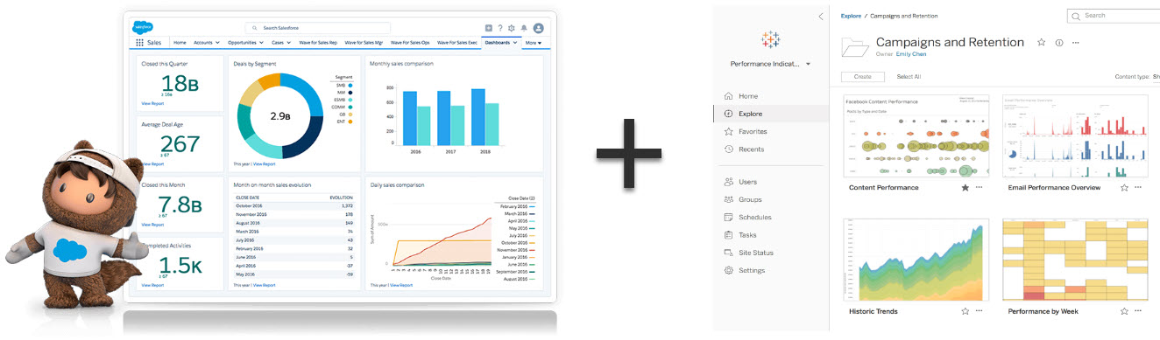Image resolution: width=1160 pixels, height=340 pixels.
Task: Unfavorite the Content Performance workbook star
Action: 965,187
